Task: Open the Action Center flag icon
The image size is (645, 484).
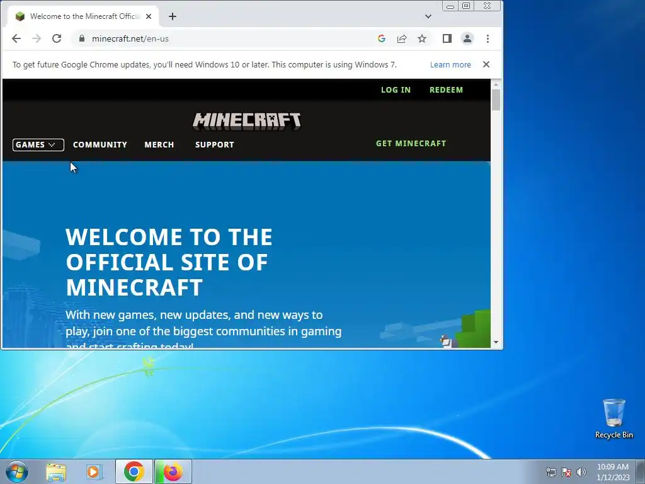Action: pos(566,472)
